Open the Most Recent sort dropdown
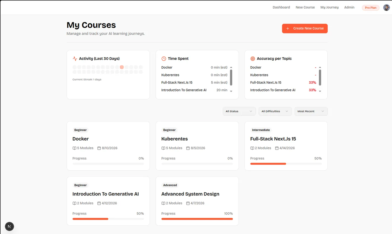The width and height of the screenshot is (392, 234). (311, 111)
